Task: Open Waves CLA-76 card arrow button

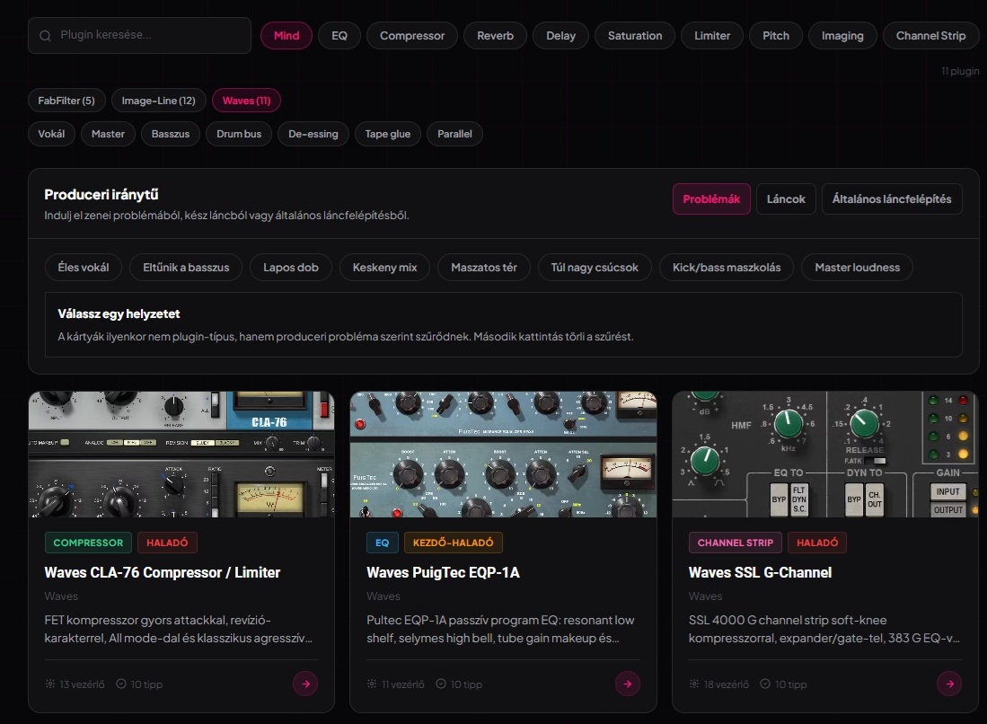Action: pyautogui.click(x=305, y=684)
